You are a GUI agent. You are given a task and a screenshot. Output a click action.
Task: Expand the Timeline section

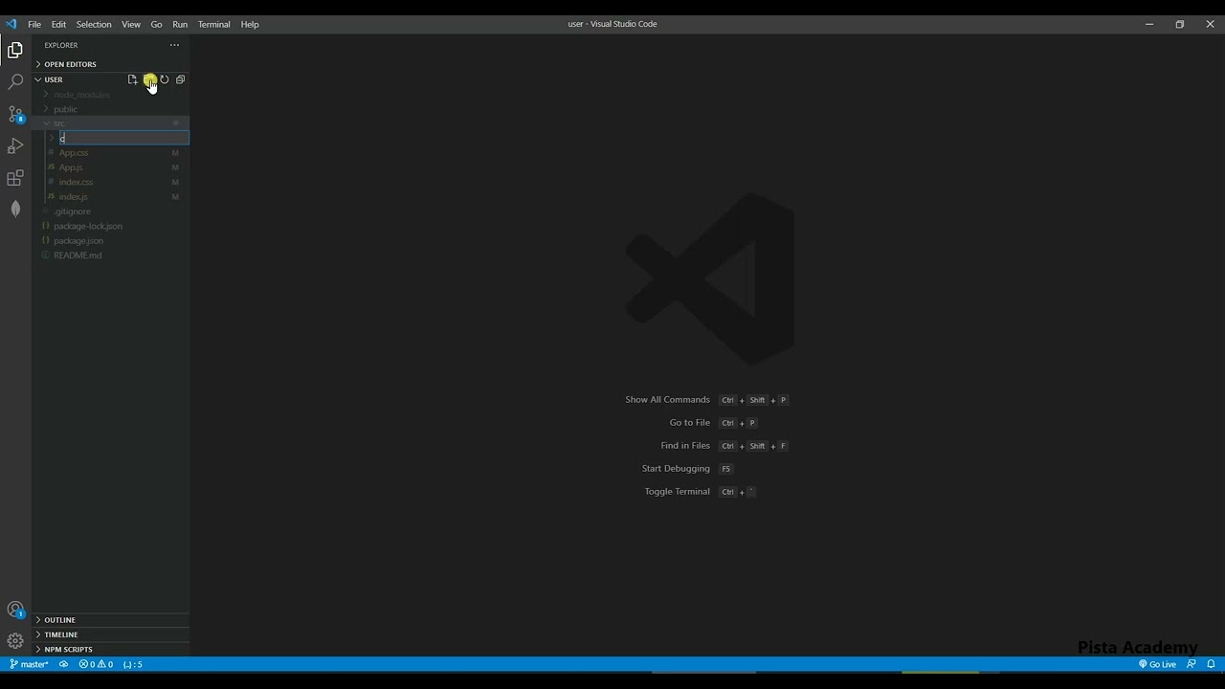111,634
